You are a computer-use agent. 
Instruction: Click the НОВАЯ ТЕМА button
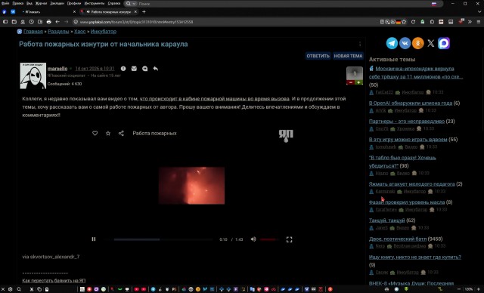tap(348, 56)
